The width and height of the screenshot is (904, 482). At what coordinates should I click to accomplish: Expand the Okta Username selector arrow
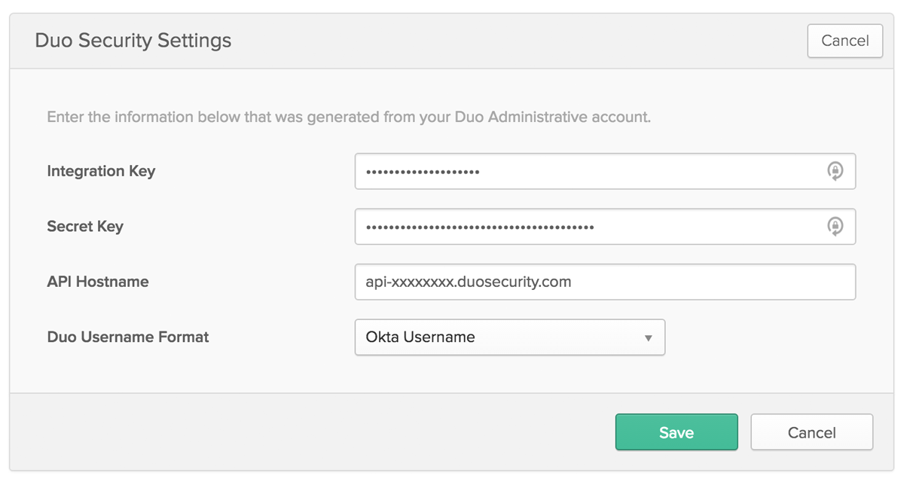tap(648, 337)
